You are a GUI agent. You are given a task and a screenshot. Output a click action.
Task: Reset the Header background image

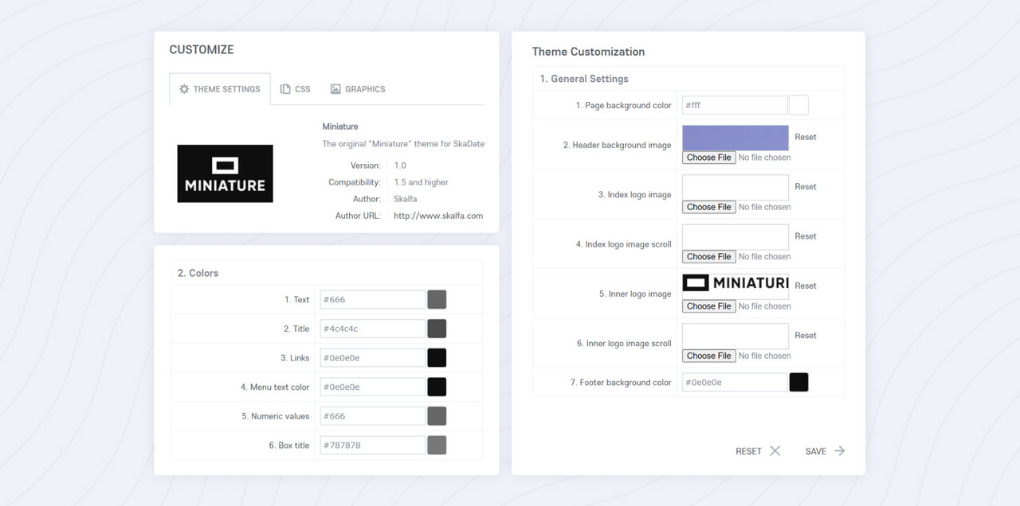tap(805, 136)
